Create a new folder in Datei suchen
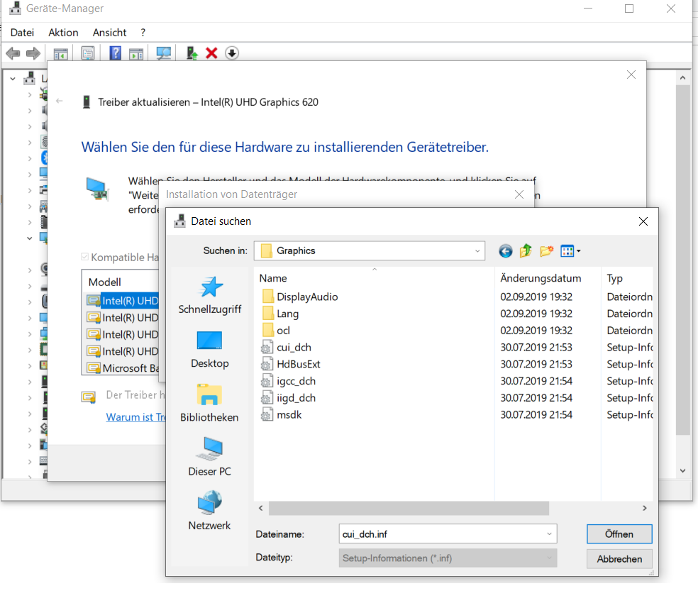 [547, 251]
